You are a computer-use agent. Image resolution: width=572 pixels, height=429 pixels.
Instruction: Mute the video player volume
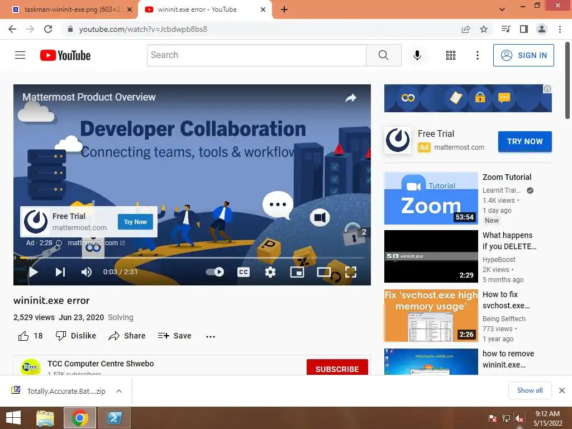tap(87, 272)
